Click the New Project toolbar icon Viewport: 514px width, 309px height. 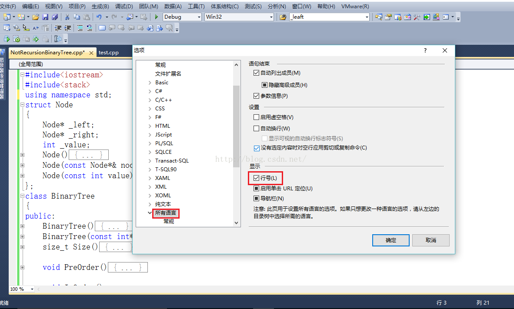[x=7, y=17]
